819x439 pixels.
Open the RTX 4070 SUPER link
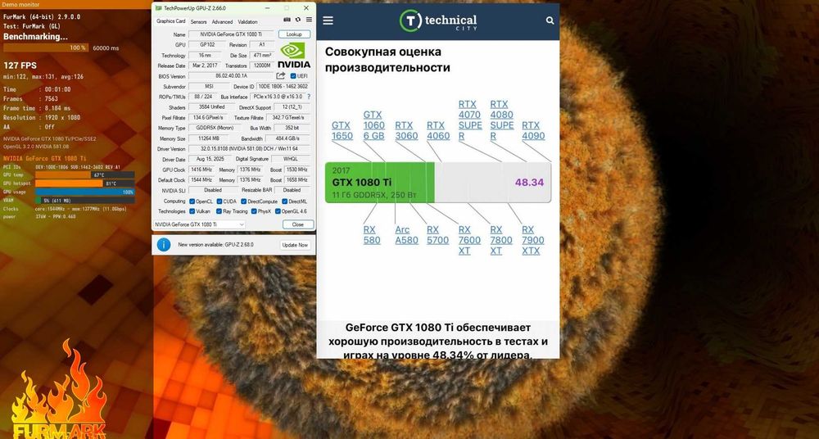click(x=470, y=120)
